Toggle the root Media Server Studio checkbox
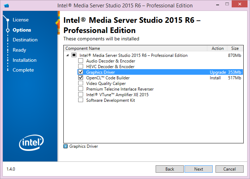The width and height of the screenshot is (250, 179). click(74, 55)
